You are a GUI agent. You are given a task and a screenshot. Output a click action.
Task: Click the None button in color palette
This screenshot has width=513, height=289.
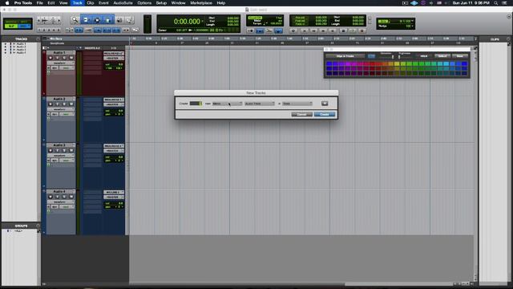pyautogui.click(x=459, y=56)
